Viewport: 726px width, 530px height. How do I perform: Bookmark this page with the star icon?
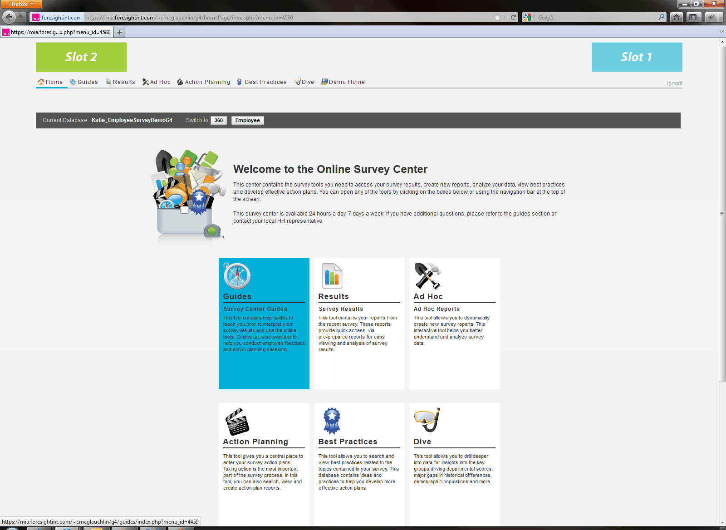point(497,17)
